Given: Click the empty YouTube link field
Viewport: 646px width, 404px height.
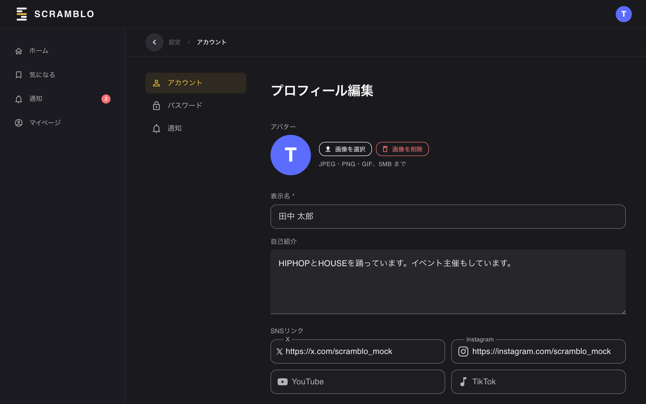Looking at the screenshot, I should coord(358,382).
